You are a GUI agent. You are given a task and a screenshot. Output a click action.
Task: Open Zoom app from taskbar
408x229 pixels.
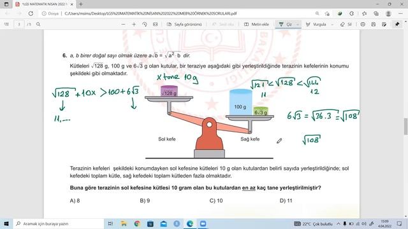tap(203, 223)
